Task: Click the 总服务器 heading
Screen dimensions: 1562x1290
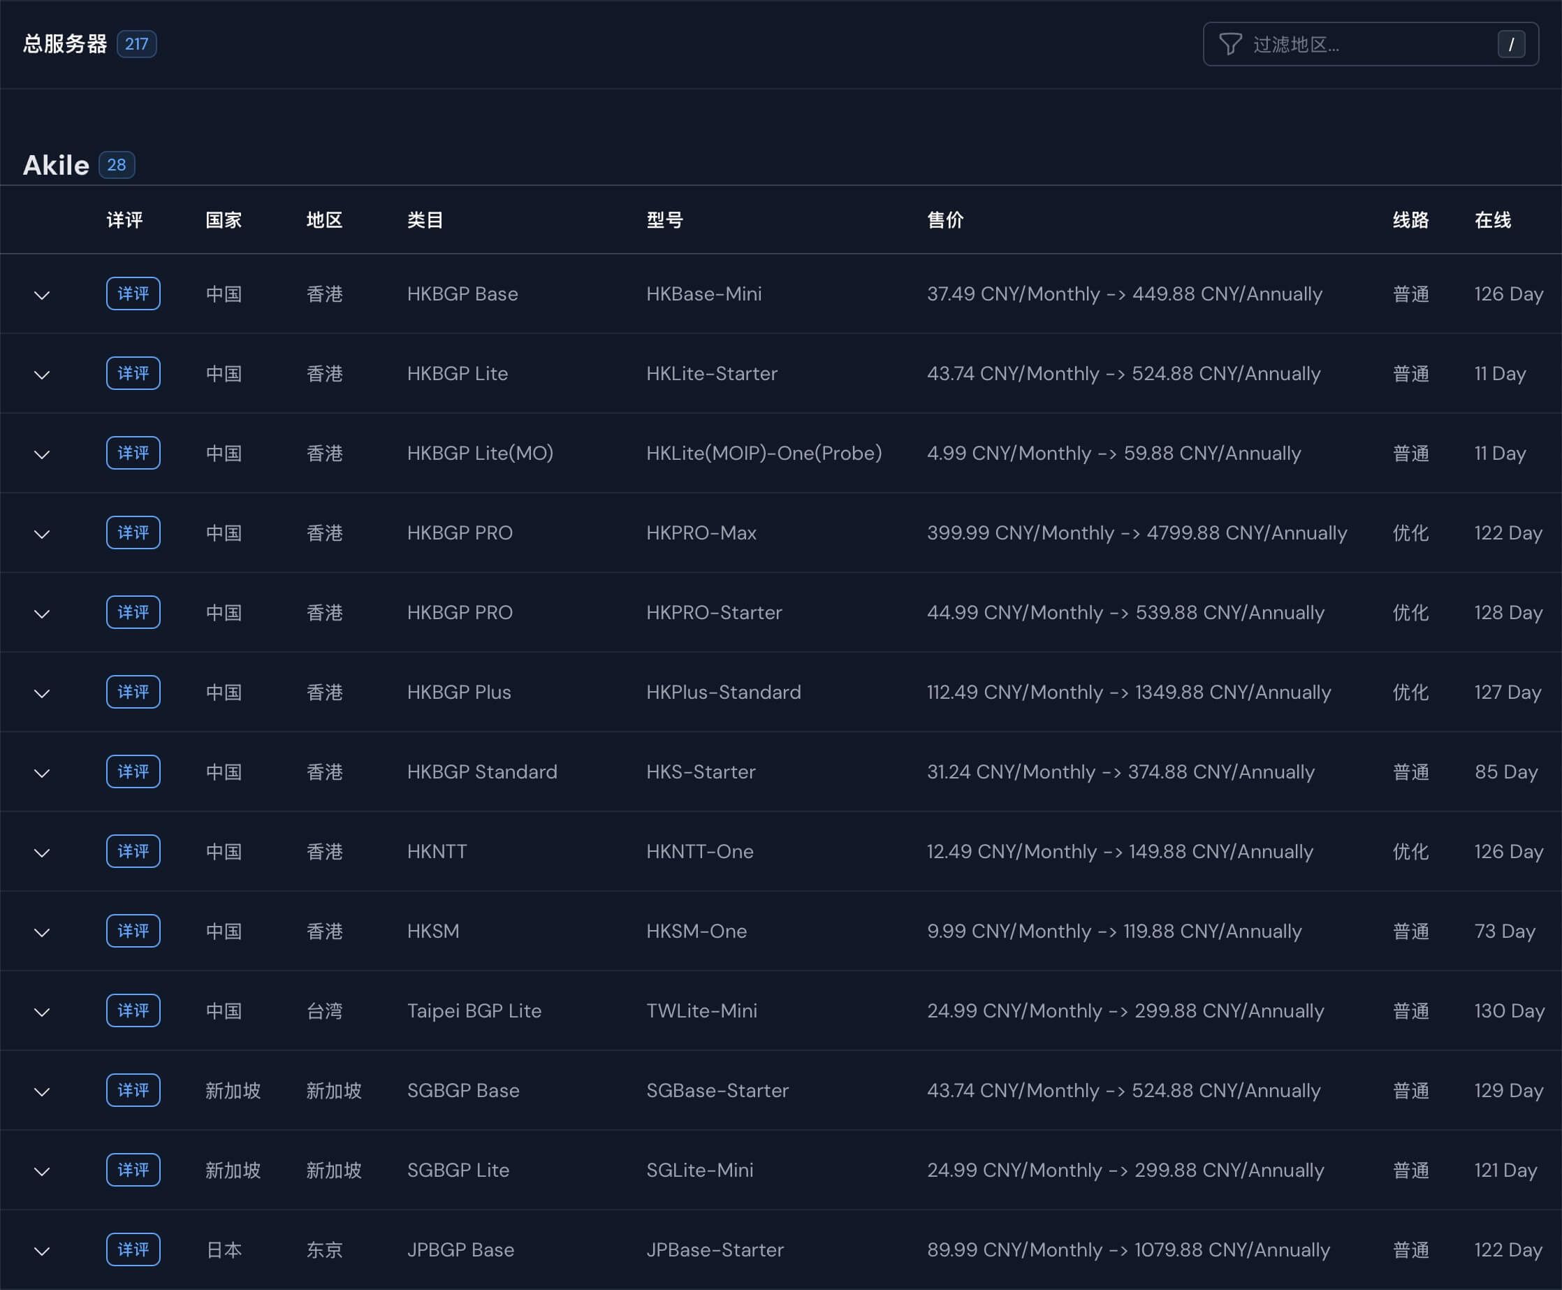Action: click(66, 44)
